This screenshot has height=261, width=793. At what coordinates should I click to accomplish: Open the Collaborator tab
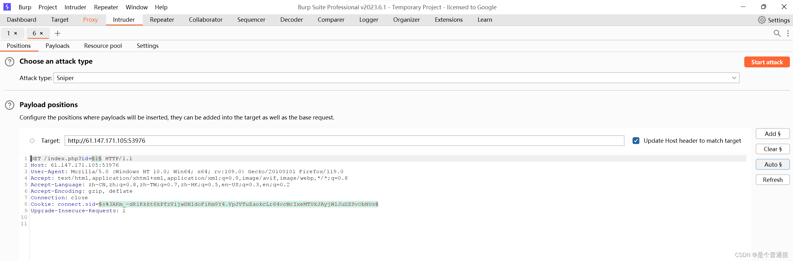point(205,20)
